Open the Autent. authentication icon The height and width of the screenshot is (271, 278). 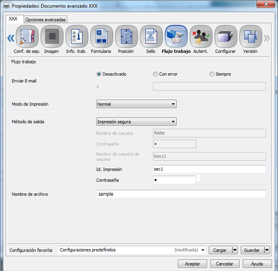201,37
